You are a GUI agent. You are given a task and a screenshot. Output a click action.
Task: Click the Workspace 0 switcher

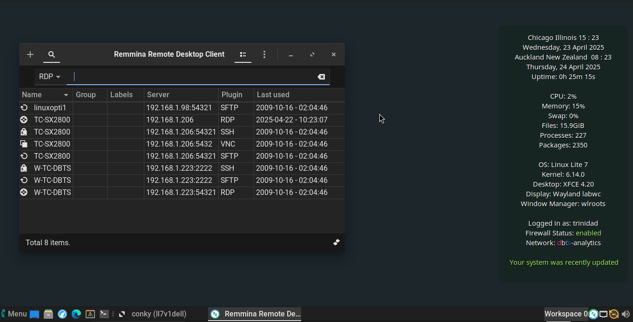[x=566, y=314]
